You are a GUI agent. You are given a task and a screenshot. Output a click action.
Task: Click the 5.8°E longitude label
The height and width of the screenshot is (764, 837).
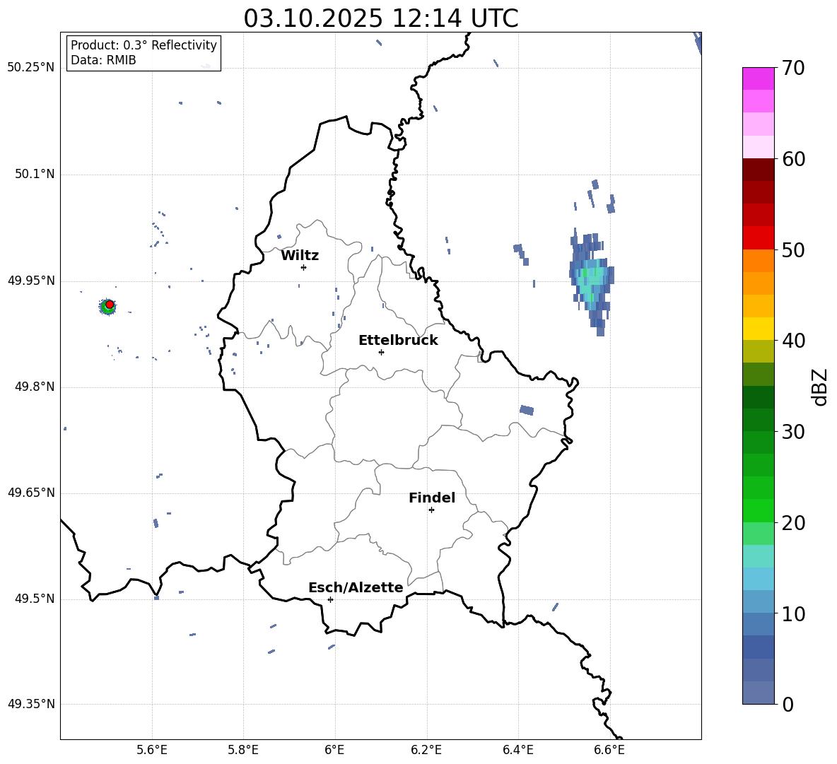pyautogui.click(x=243, y=750)
